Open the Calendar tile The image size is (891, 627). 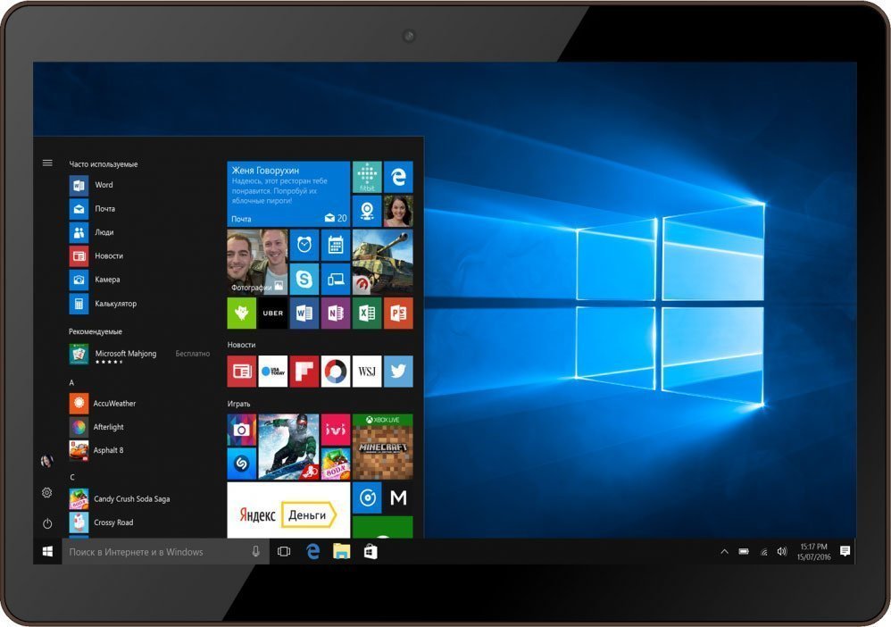pyautogui.click(x=336, y=245)
